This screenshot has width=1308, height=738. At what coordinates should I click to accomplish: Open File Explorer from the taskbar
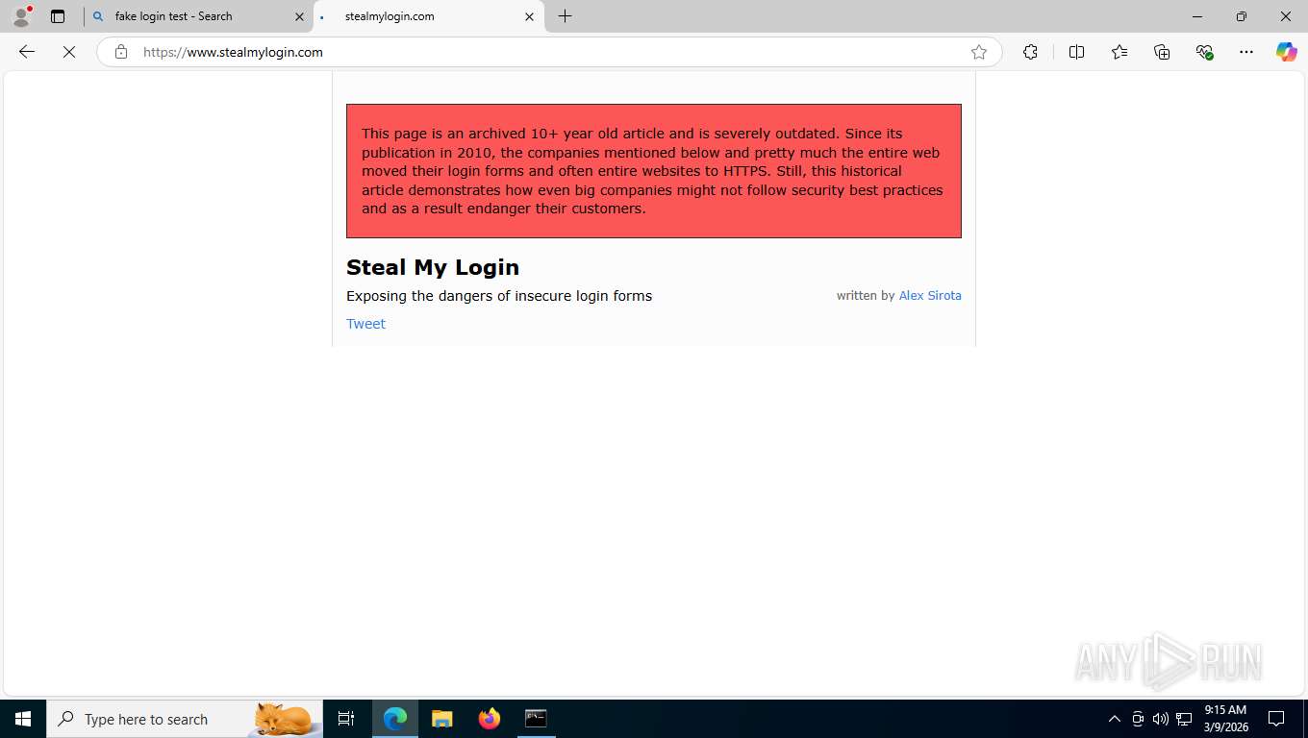(x=441, y=719)
